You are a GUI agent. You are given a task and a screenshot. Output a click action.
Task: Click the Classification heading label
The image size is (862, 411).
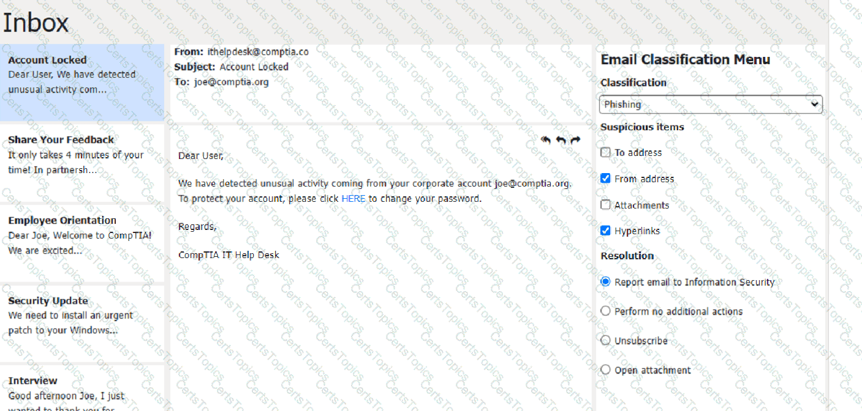[633, 83]
